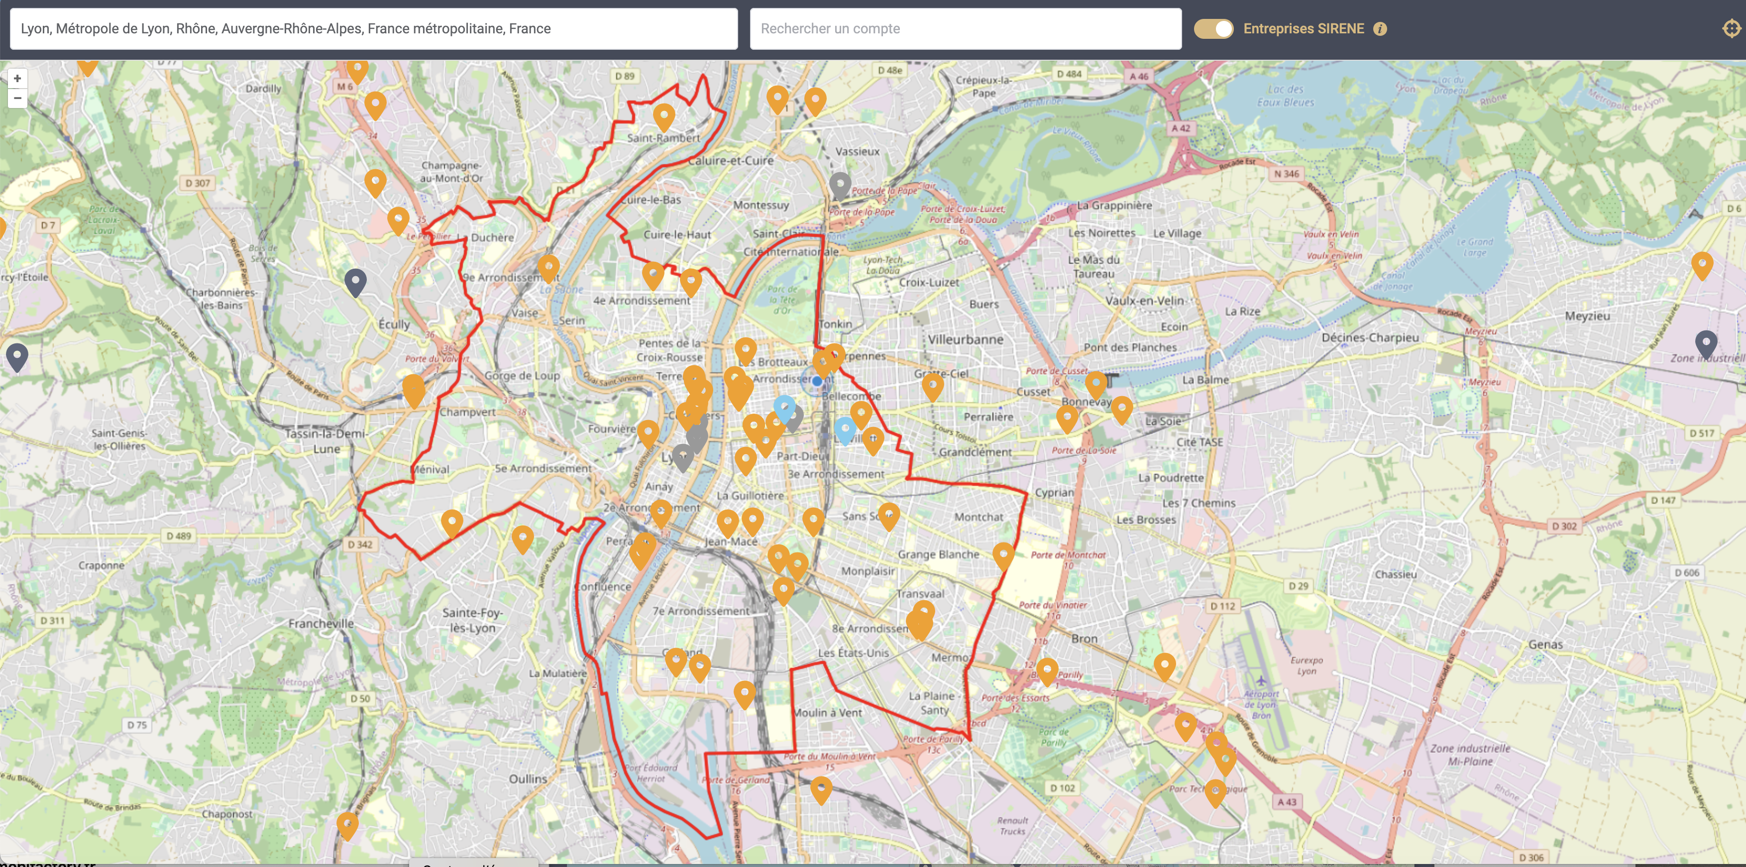The image size is (1746, 867).
Task: Focus the Lyon location search field
Action: [x=373, y=28]
